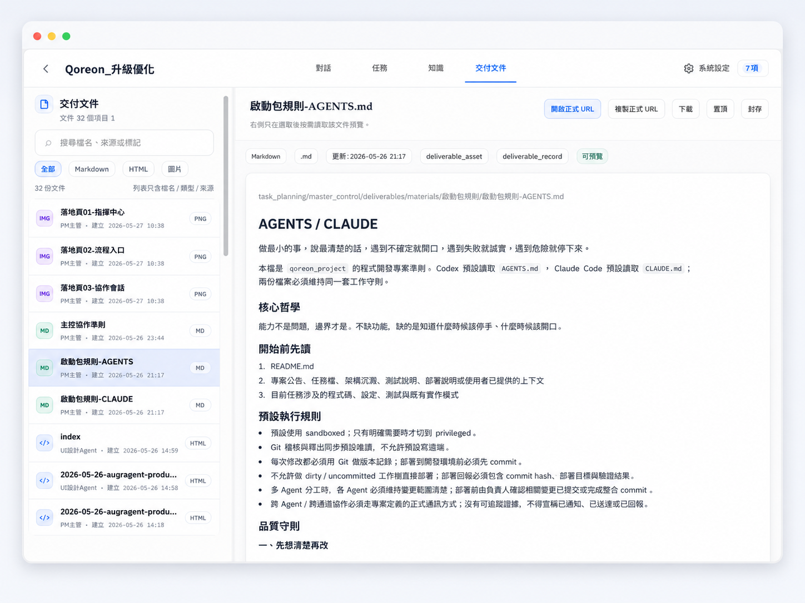Viewport: 805px width, 603px height.
Task: Click the README.md list item
Action: pos(292,366)
